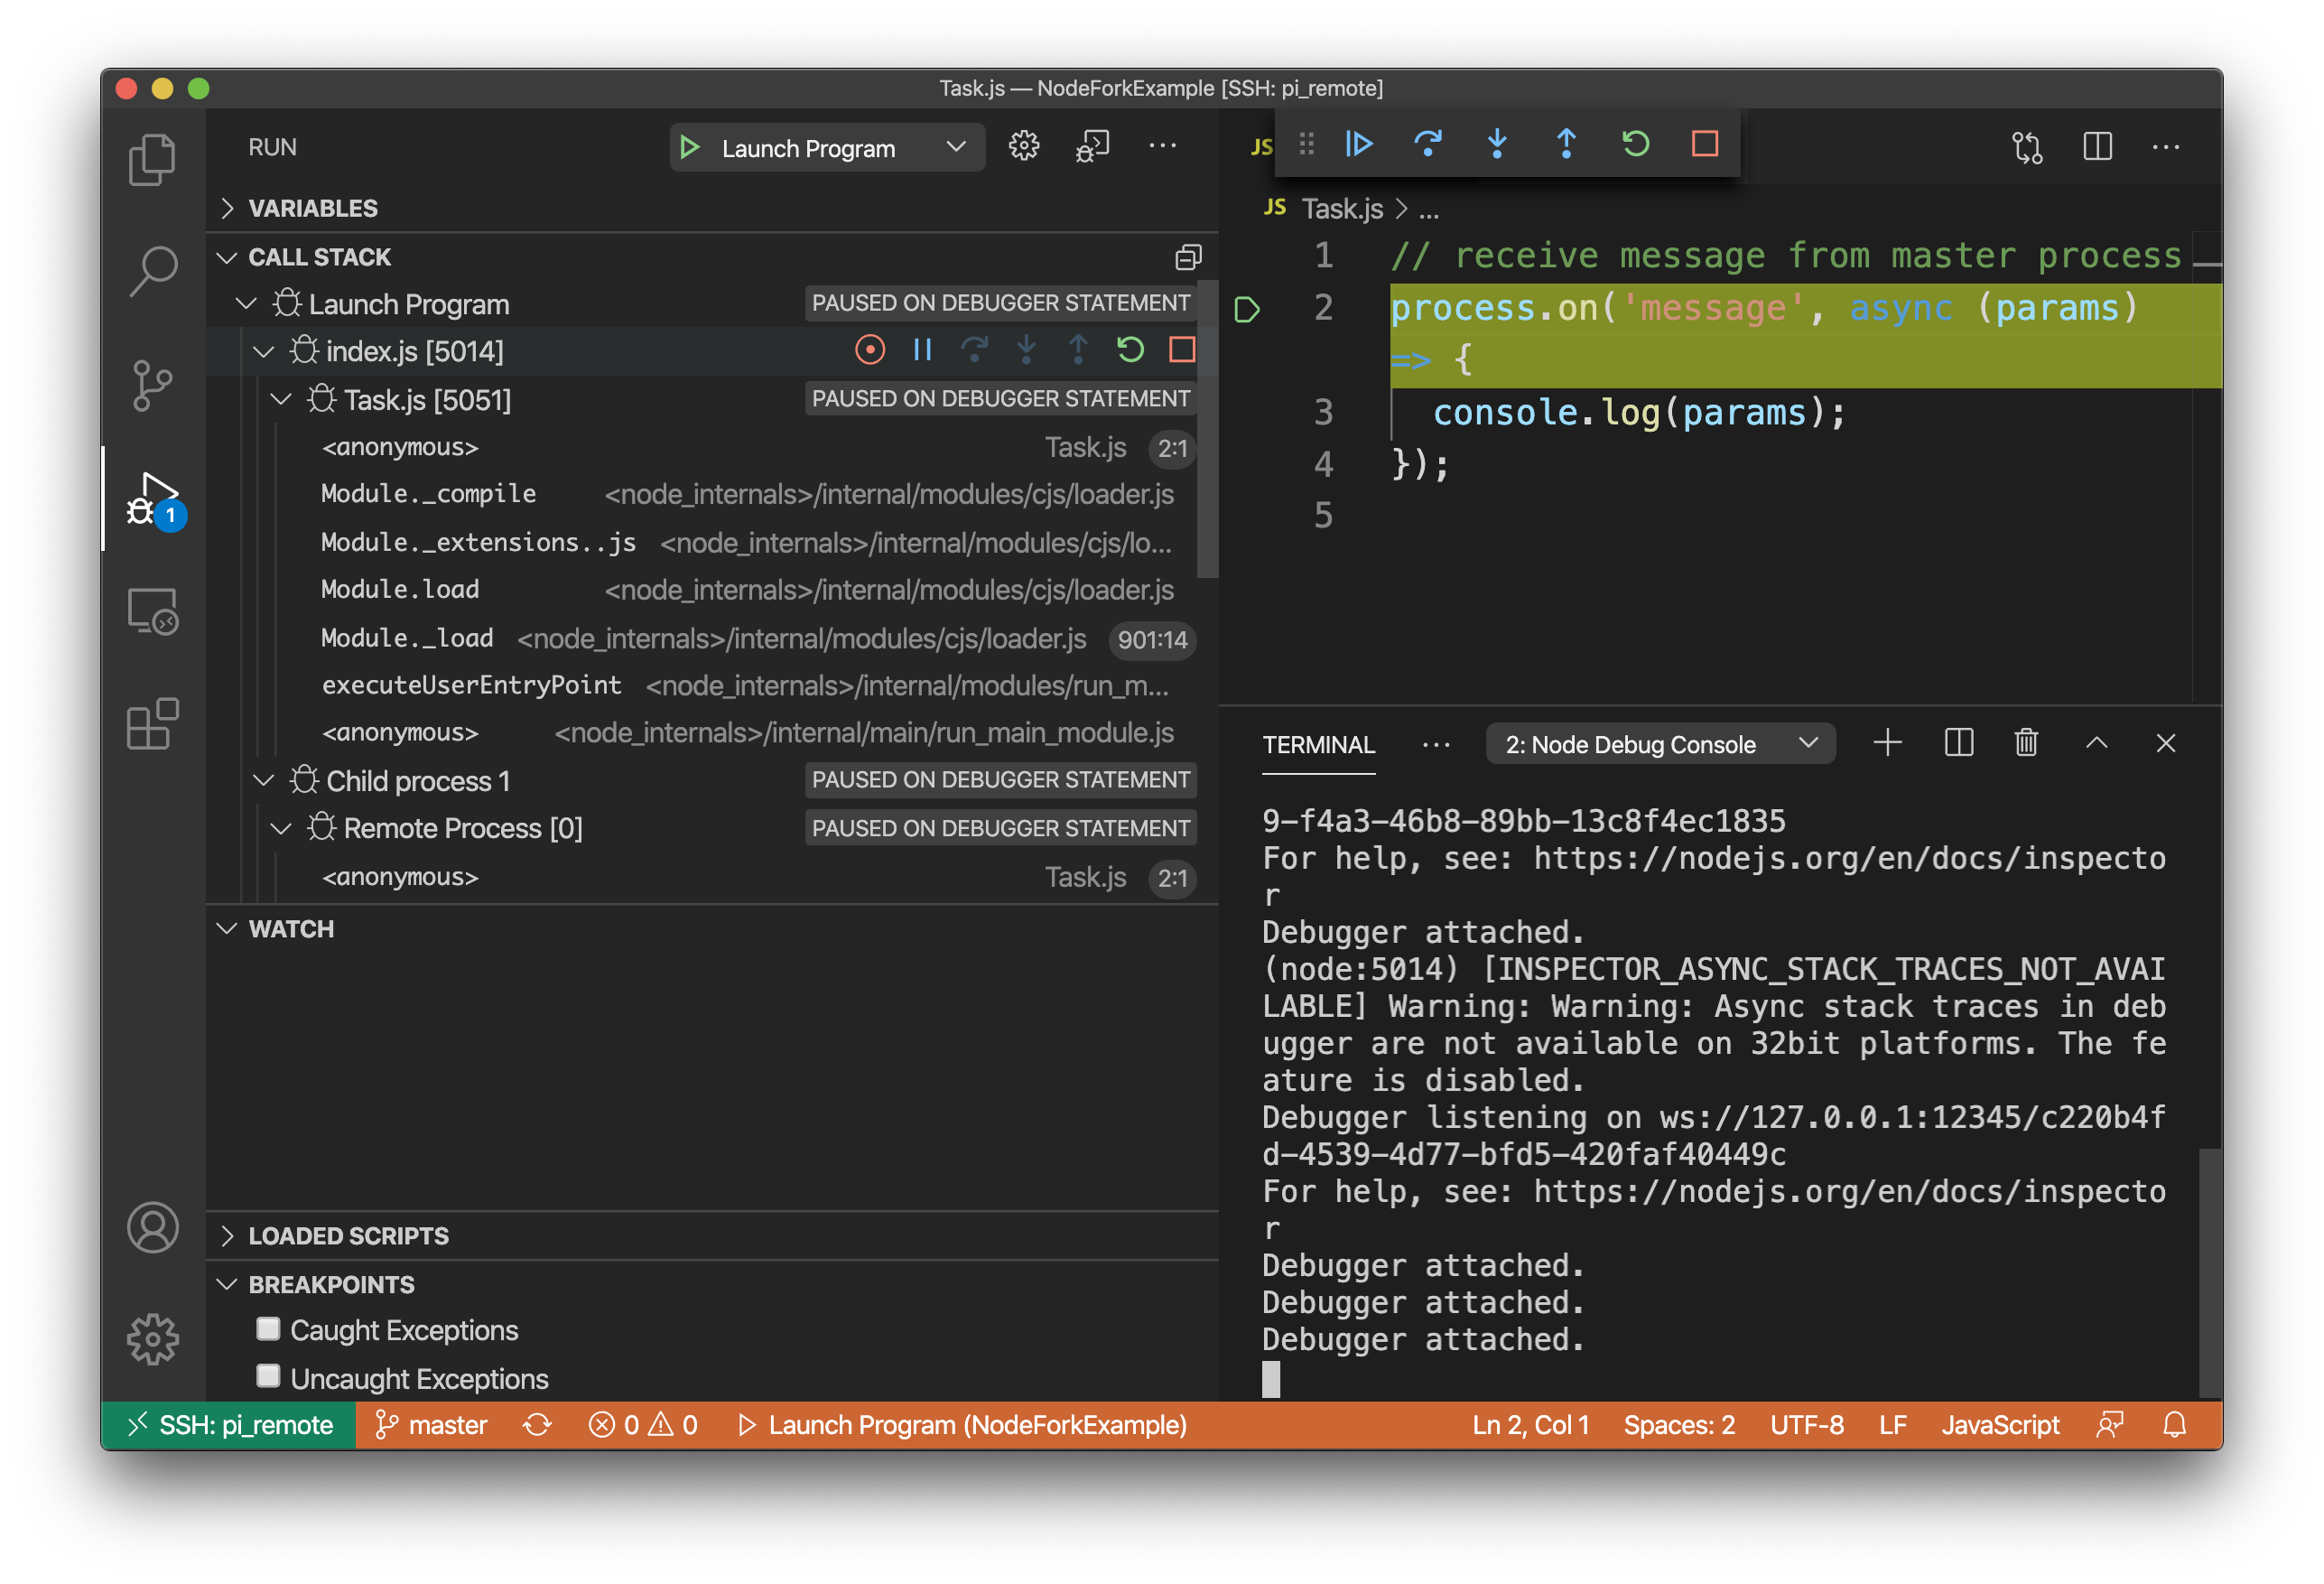
Task: Grab the debug toolbar drag handle
Action: [x=1306, y=144]
